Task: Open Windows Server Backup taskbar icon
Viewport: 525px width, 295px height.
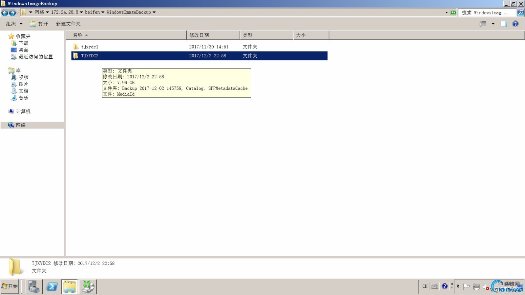Action: [88, 286]
